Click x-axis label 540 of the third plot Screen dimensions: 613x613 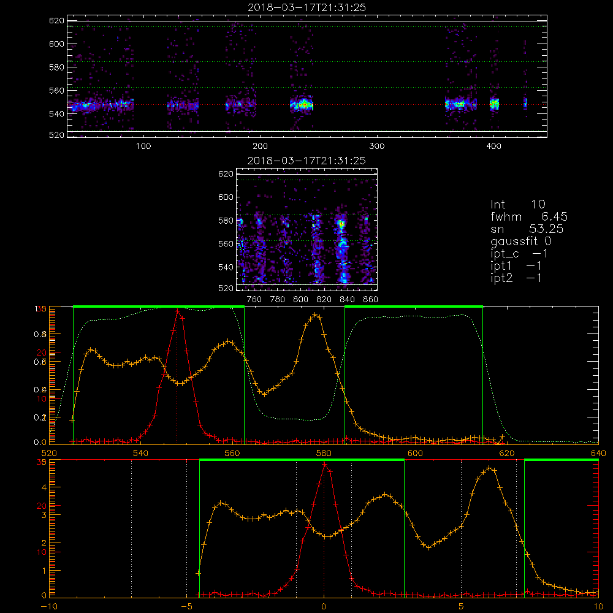141,453
